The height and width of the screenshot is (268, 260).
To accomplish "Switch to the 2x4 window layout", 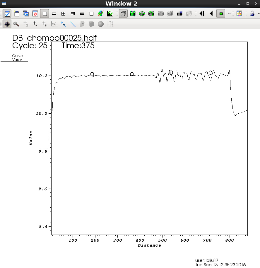I will (x=82, y=14).
